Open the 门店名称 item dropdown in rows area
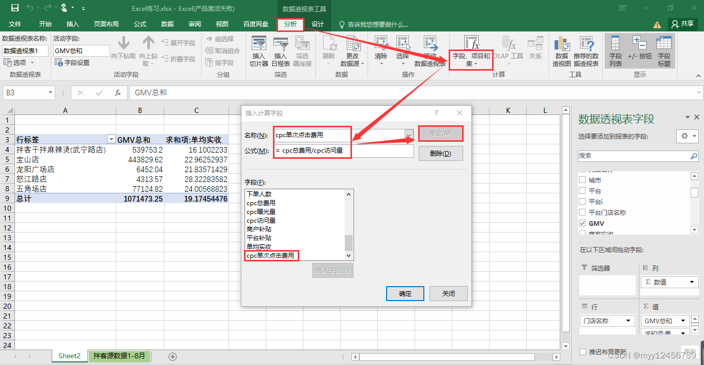The image size is (704, 365). (x=629, y=321)
